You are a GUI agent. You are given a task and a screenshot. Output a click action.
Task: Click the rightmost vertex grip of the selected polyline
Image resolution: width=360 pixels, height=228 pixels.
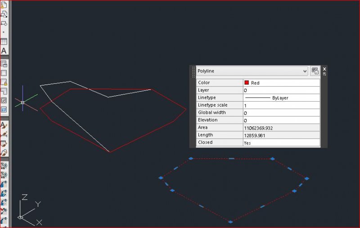click(x=307, y=179)
